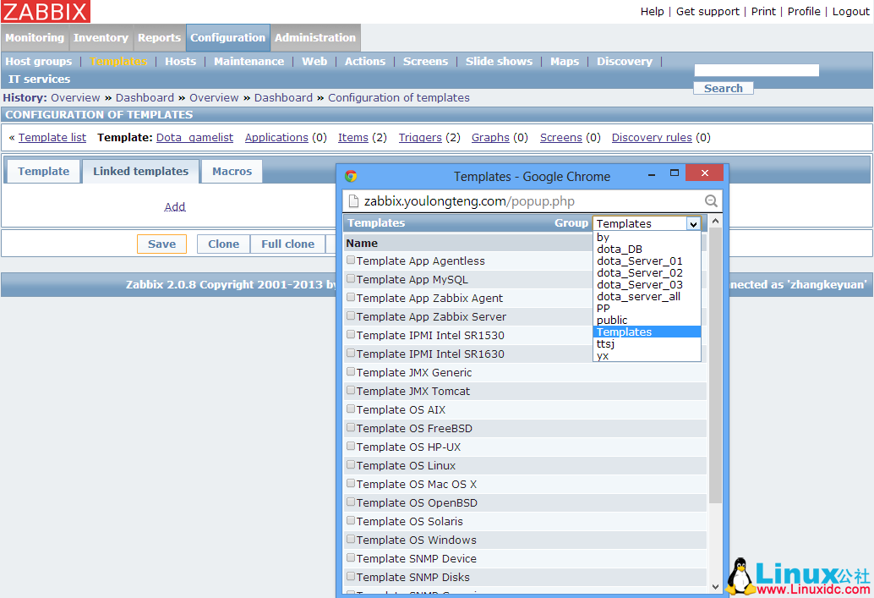The width and height of the screenshot is (874, 598).
Task: Click the popup scrollbar down arrow
Action: (x=716, y=586)
